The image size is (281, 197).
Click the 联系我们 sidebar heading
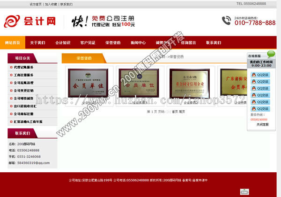pyautogui.click(x=22, y=133)
